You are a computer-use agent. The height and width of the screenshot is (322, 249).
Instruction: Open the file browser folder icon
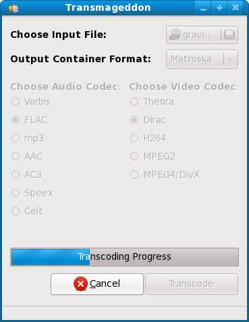pyautogui.click(x=229, y=35)
